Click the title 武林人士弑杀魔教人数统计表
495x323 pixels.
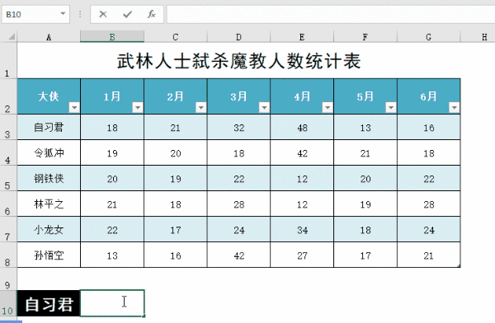238,61
